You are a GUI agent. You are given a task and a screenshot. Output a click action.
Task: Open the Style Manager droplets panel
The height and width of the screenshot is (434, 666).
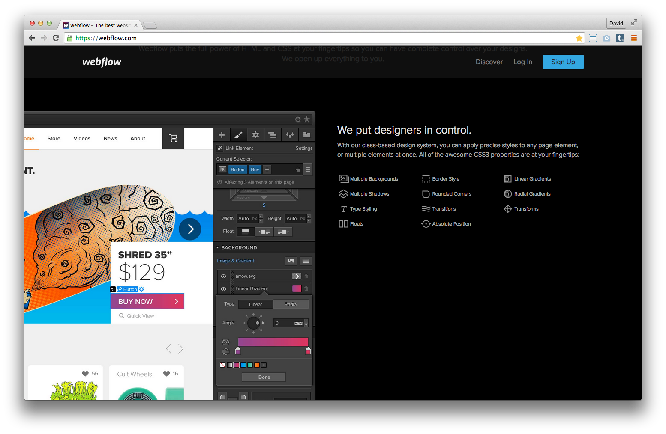point(290,135)
